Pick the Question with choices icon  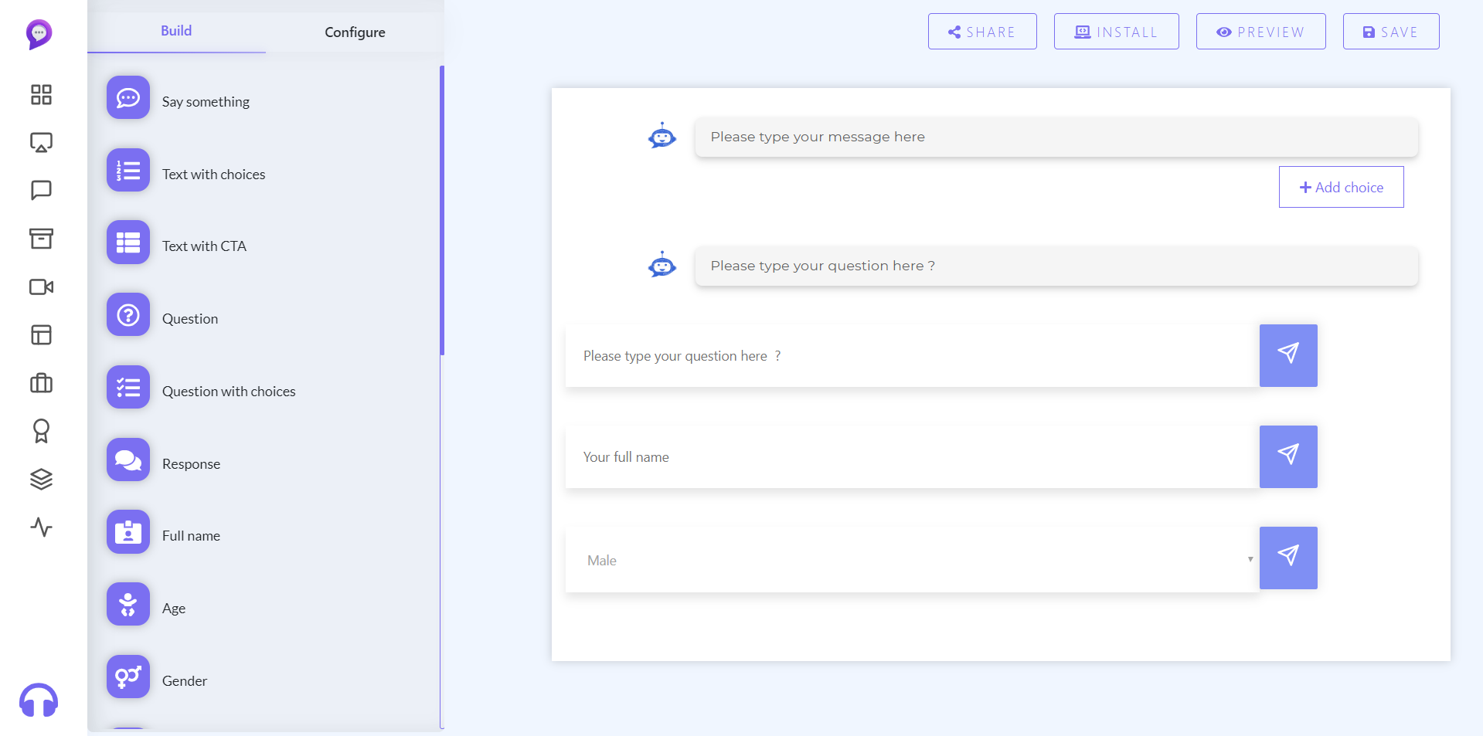coord(128,388)
